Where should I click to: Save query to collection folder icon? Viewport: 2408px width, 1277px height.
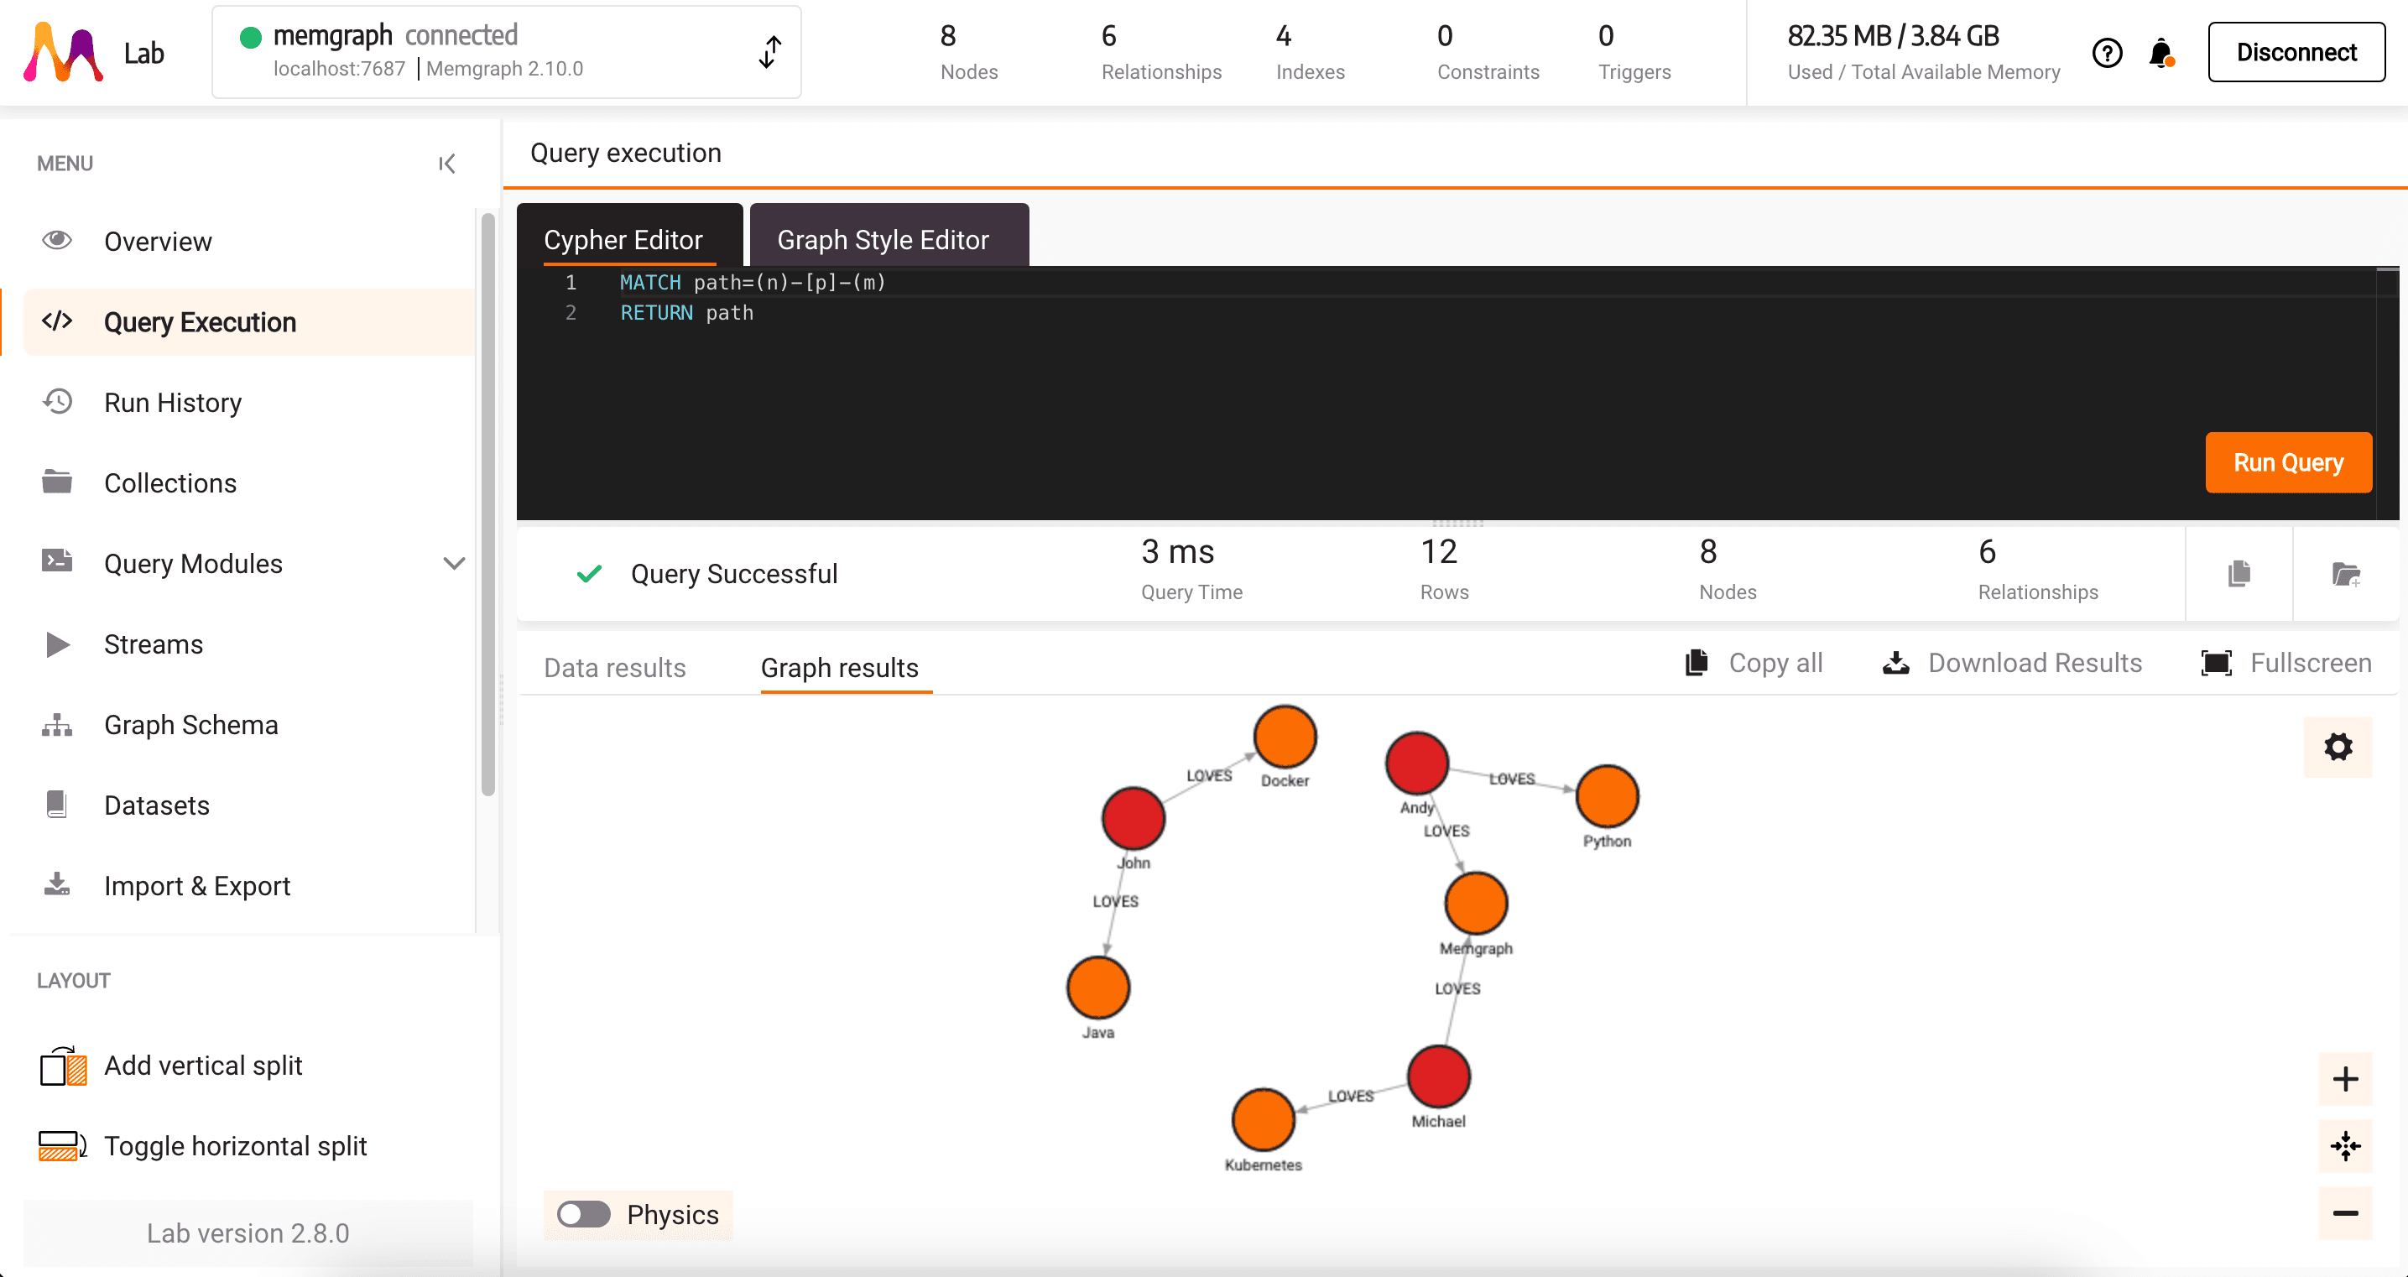[2345, 573]
